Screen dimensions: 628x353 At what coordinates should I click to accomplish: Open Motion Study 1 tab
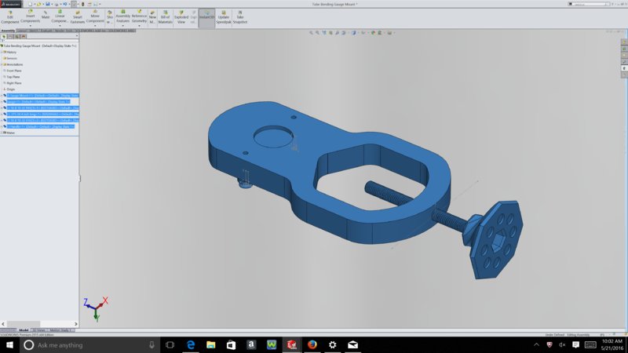click(x=60, y=330)
